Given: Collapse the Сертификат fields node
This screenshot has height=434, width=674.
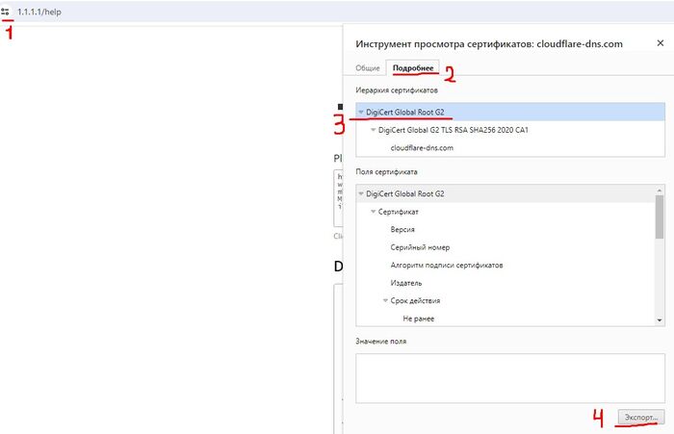Looking at the screenshot, I should (x=373, y=212).
